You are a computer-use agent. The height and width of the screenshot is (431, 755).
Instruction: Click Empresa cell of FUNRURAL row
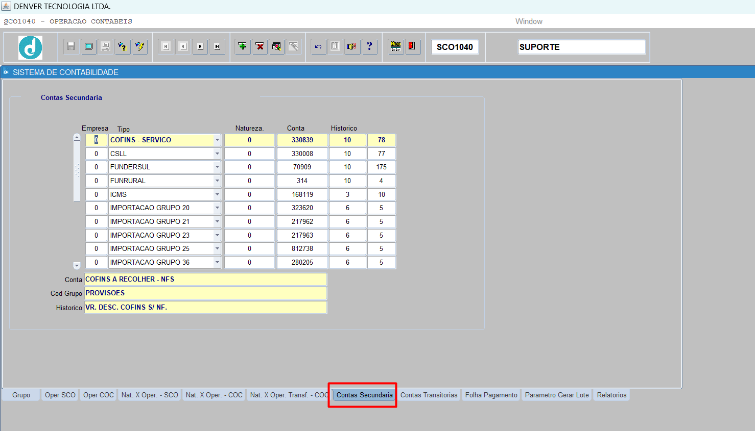(x=96, y=181)
